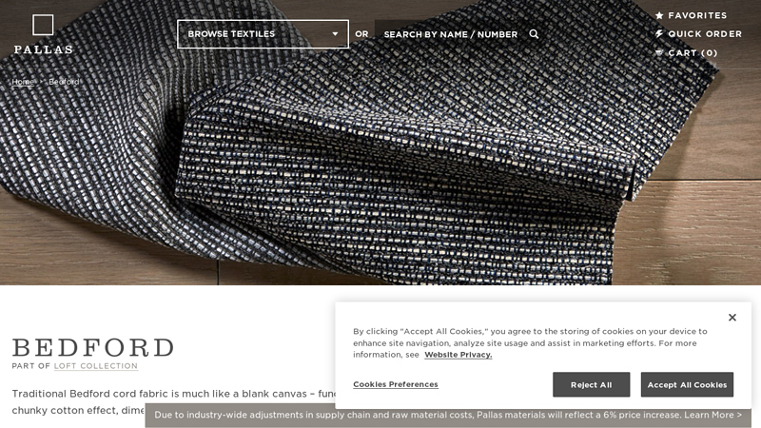Close the cookie consent banner

[x=732, y=318]
